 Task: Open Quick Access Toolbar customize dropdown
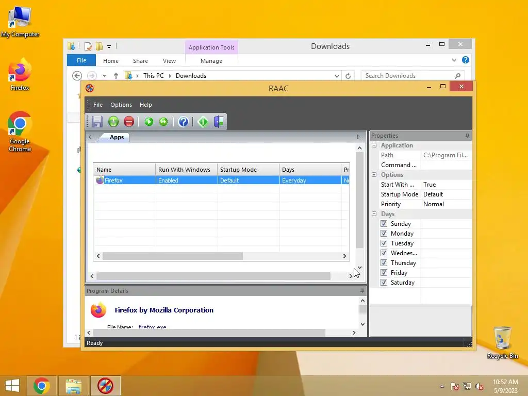point(109,47)
